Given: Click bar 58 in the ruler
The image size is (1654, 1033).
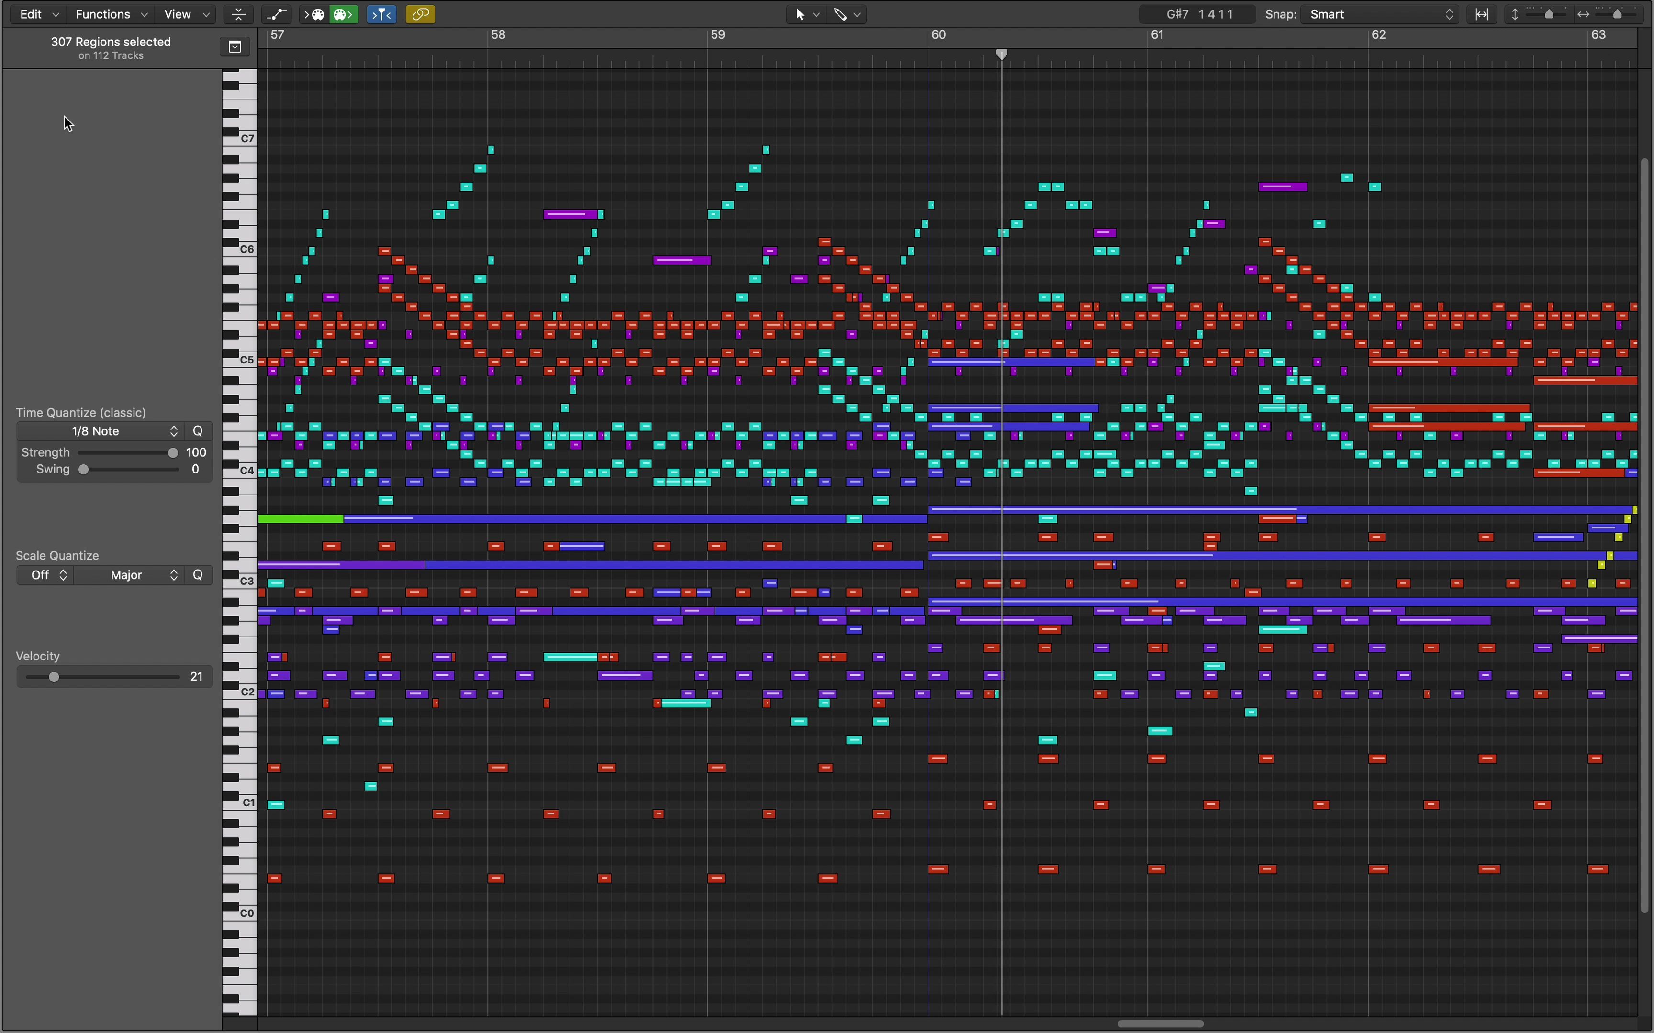Looking at the screenshot, I should tap(499, 35).
